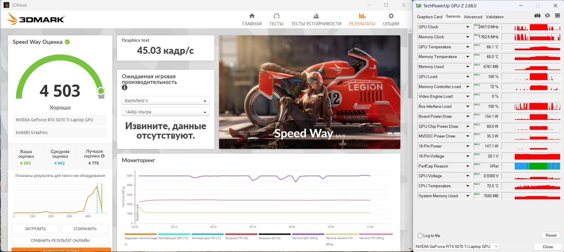Click the orange button below compare online
Image resolution: width=564 pixels, height=252 pixels.
[61, 250]
